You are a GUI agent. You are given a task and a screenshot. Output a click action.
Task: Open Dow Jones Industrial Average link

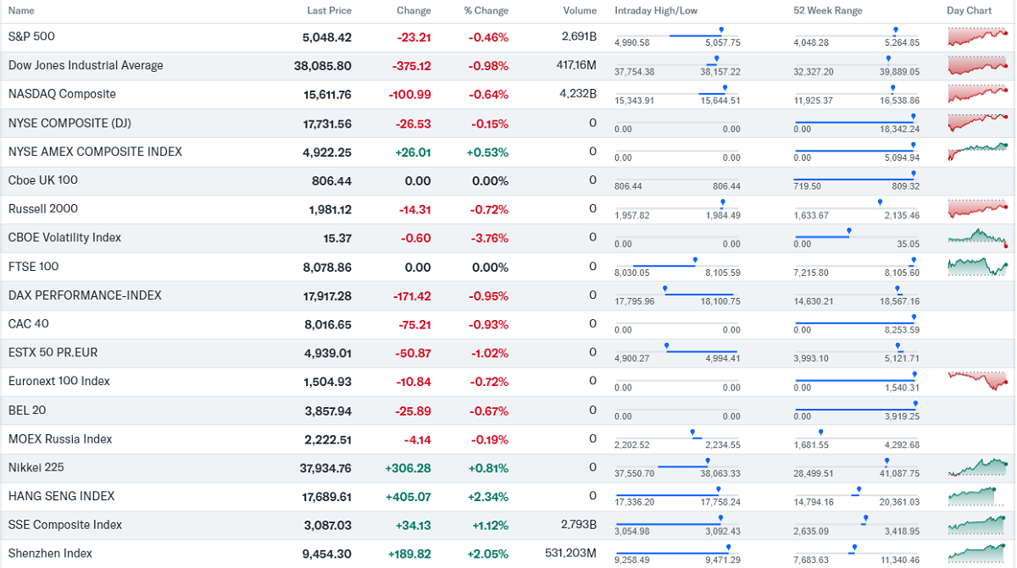(86, 65)
